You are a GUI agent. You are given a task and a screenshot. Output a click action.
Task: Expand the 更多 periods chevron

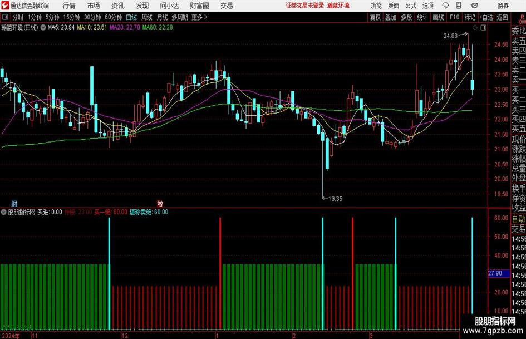tap(200, 17)
